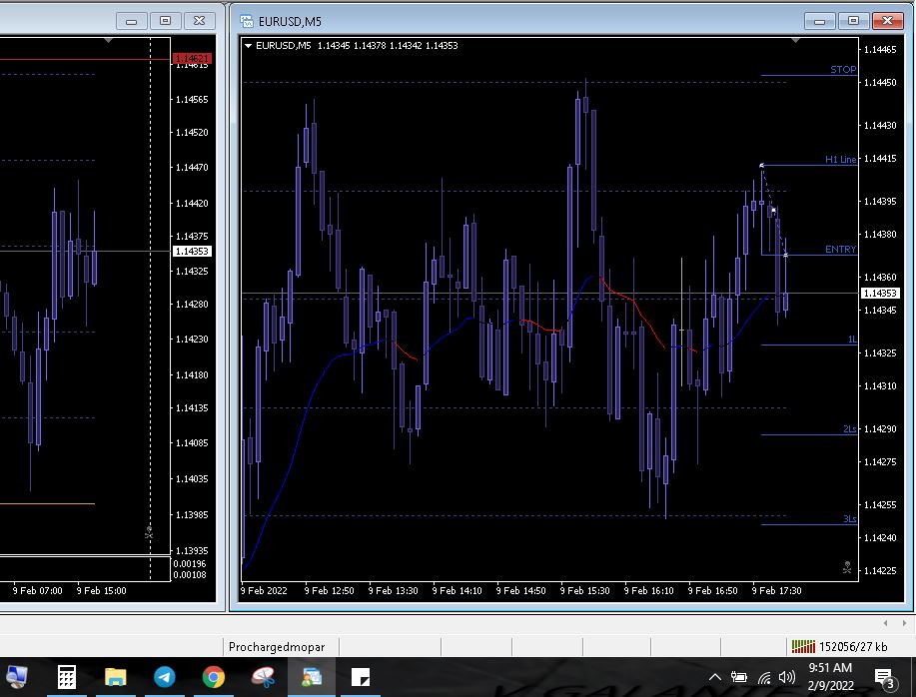The height and width of the screenshot is (697, 916).
Task: Open the Snipping Tool taskbar icon
Action: click(x=263, y=678)
